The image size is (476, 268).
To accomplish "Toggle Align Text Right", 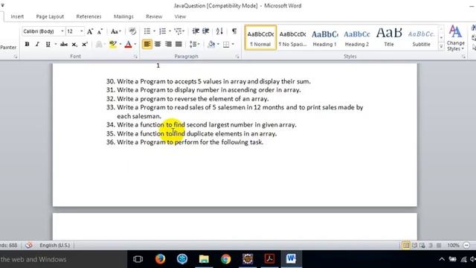I will click(168, 45).
